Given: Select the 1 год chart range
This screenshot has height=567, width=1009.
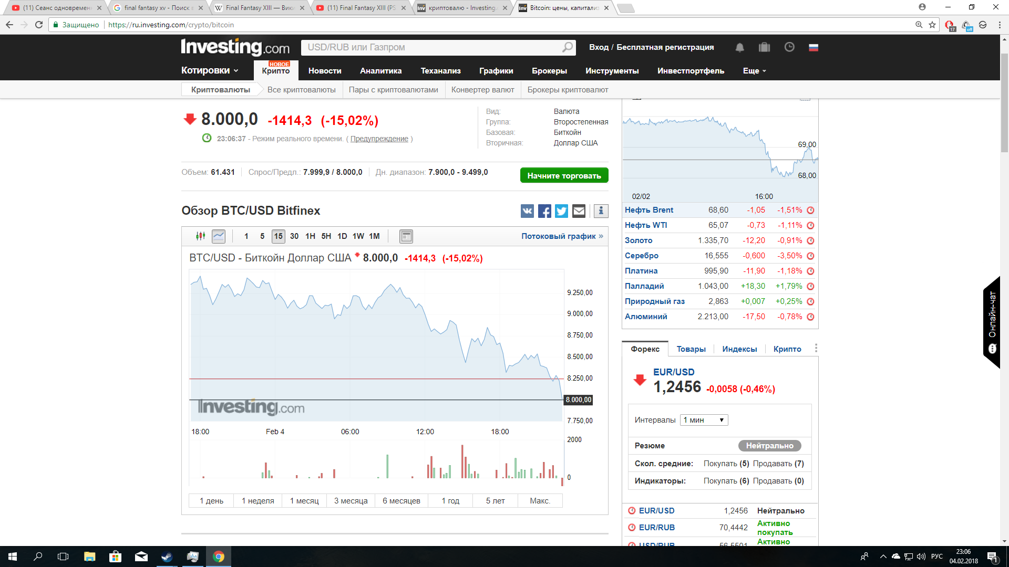Looking at the screenshot, I should [x=450, y=501].
